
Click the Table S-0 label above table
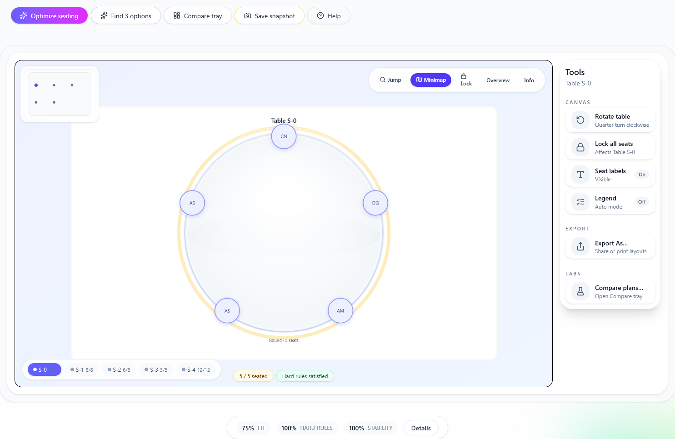(x=284, y=120)
